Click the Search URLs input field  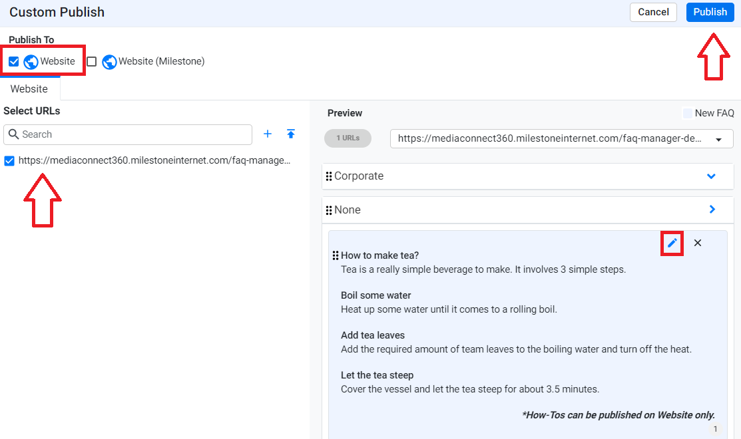(128, 134)
